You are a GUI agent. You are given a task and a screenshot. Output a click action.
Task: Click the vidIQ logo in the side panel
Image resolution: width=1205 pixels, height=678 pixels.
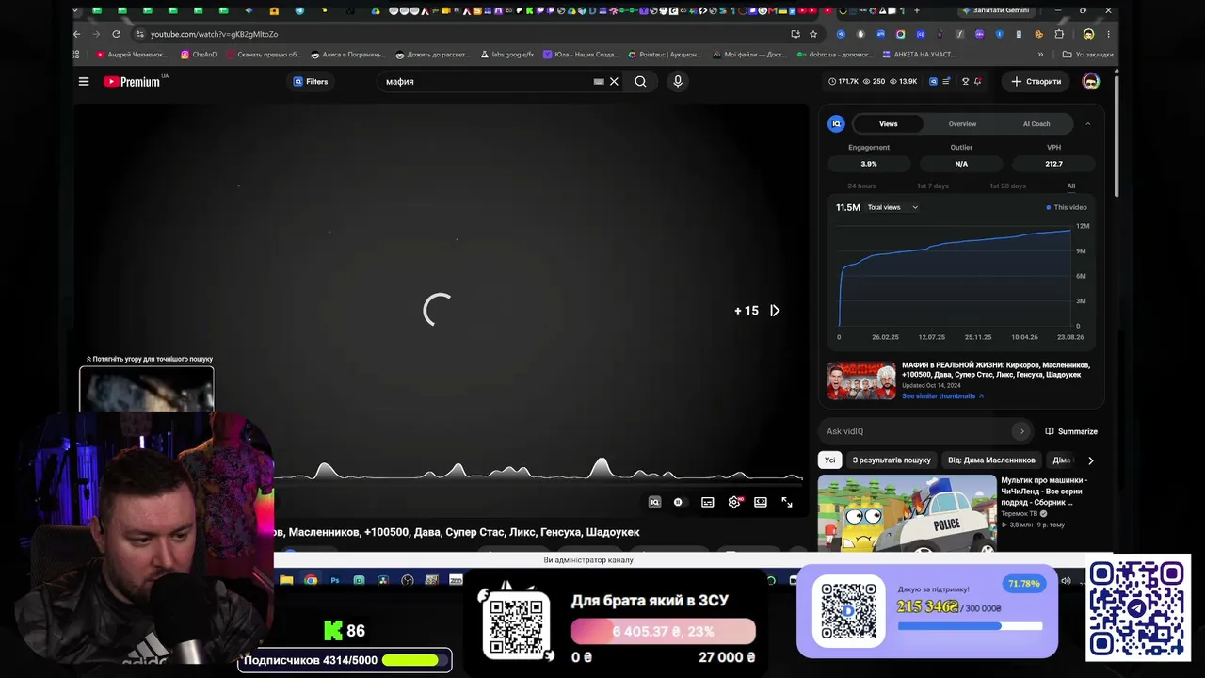(836, 124)
